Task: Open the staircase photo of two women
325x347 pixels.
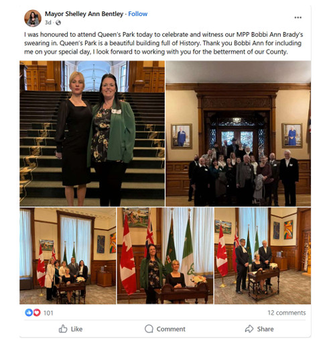Action: [x=92, y=134]
